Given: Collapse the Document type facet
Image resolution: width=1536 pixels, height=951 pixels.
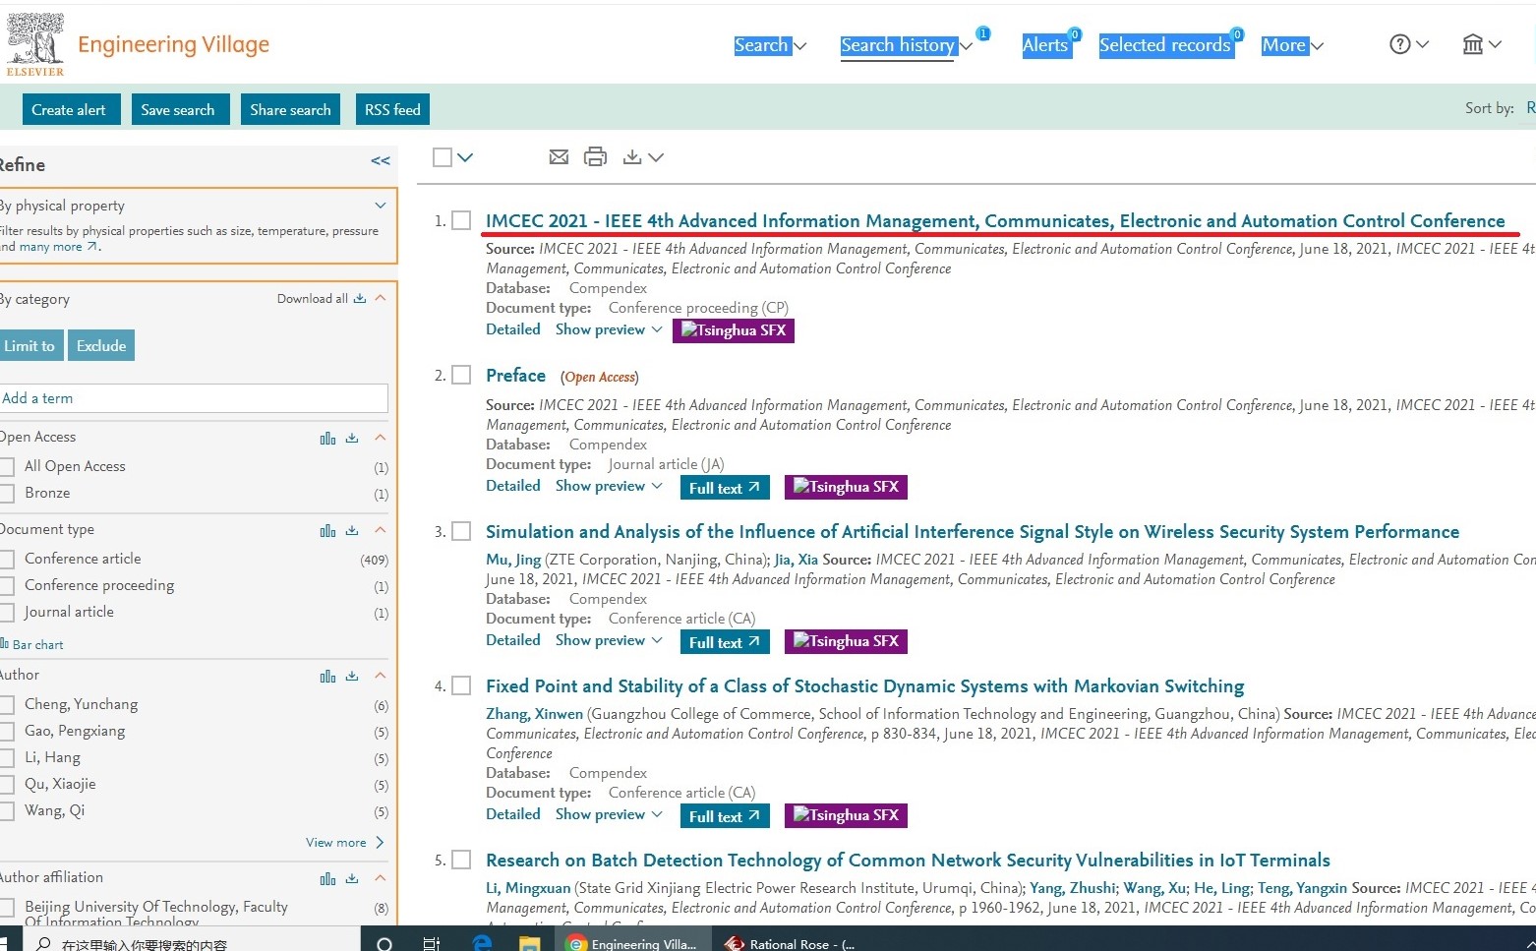Looking at the screenshot, I should [x=381, y=530].
